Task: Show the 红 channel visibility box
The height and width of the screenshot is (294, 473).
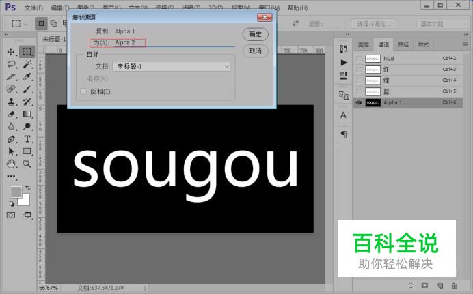Action: click(x=359, y=70)
